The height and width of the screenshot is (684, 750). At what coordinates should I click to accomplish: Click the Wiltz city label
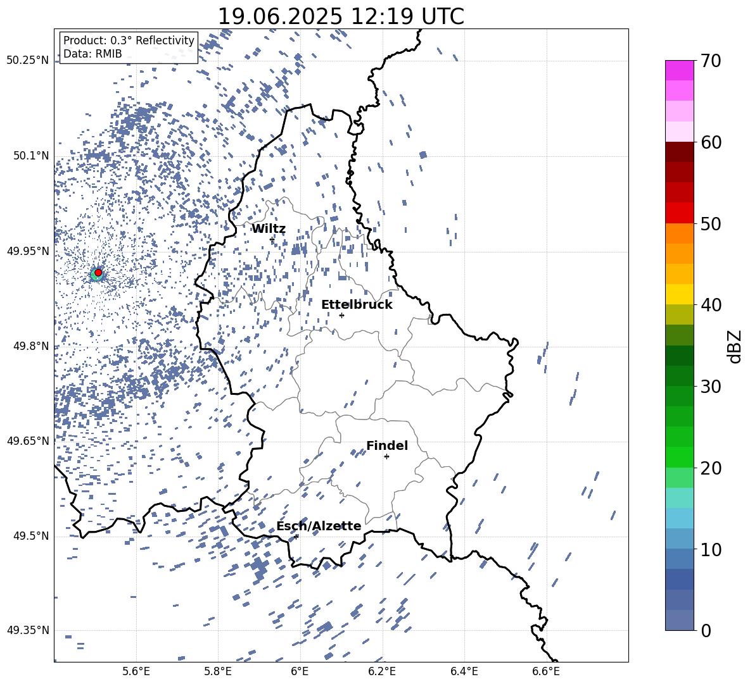[269, 229]
